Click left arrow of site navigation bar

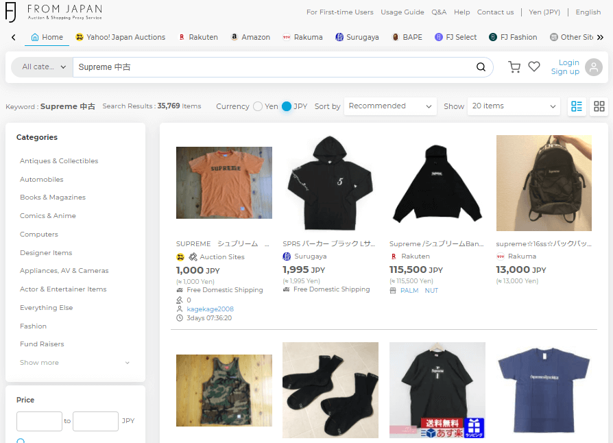[x=14, y=37]
